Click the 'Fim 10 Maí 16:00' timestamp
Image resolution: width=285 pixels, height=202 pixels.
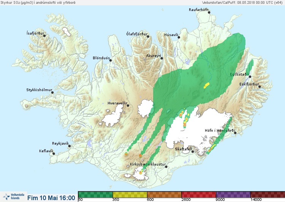tap(51, 198)
